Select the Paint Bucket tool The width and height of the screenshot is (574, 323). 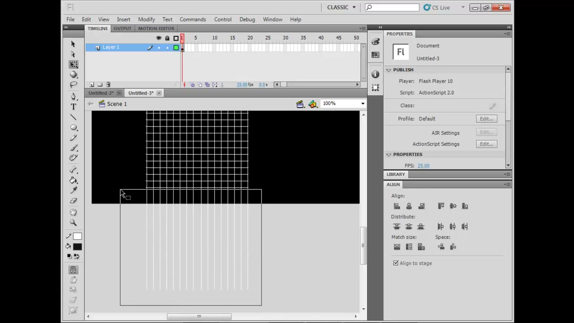click(x=74, y=180)
